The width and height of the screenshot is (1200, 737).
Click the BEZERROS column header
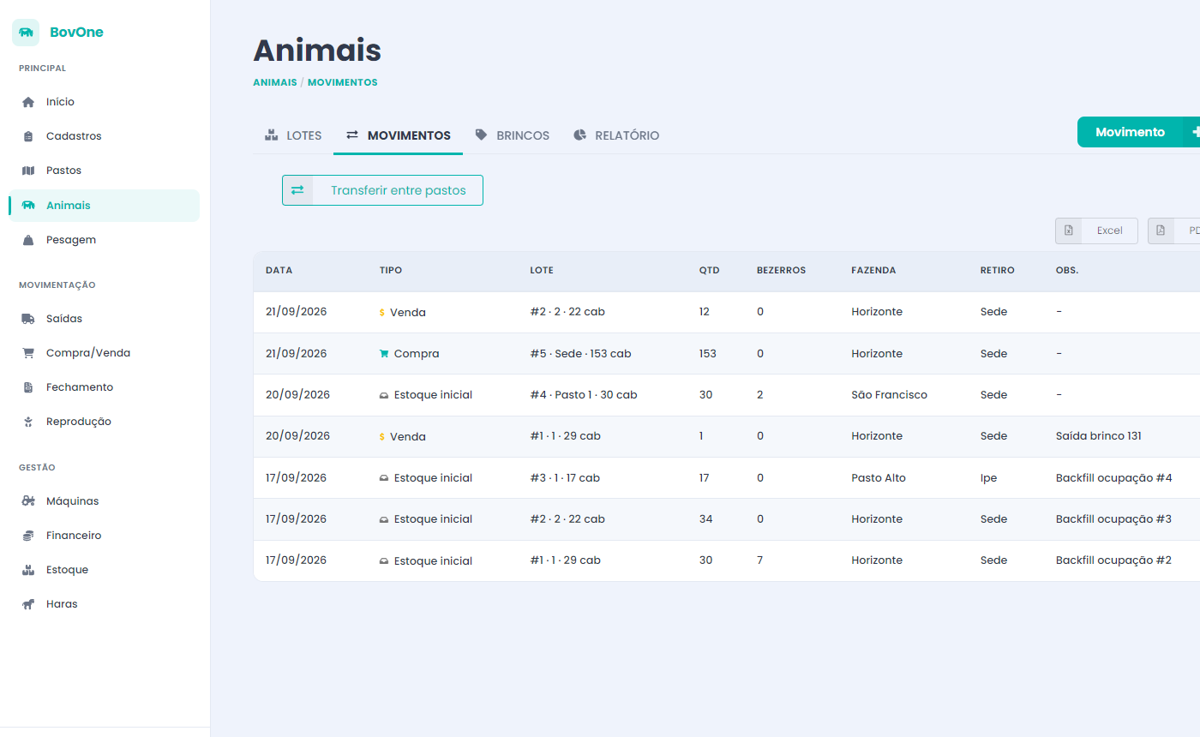(781, 270)
